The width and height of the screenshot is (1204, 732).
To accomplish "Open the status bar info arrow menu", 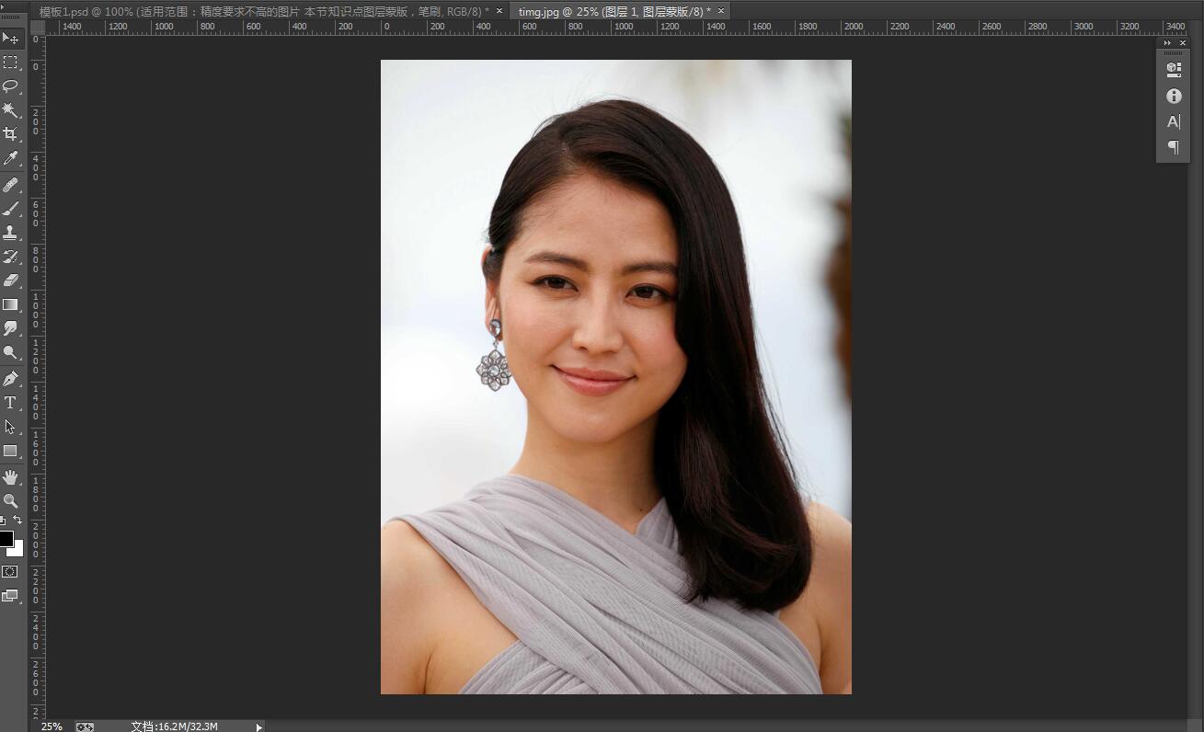I will (259, 726).
